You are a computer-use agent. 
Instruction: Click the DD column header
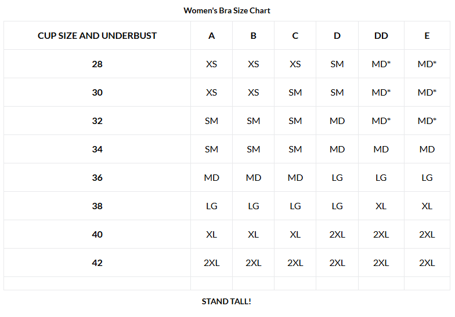pyautogui.click(x=381, y=35)
